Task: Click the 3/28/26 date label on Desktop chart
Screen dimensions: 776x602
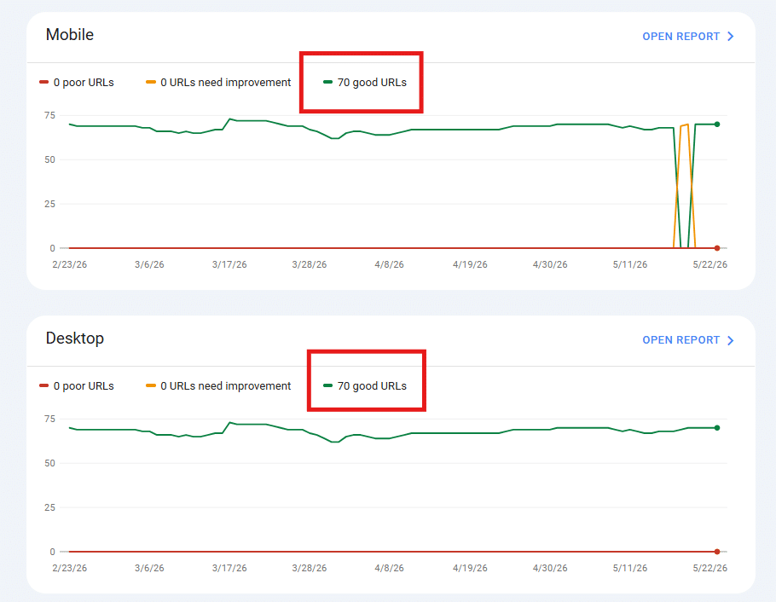Action: (310, 568)
